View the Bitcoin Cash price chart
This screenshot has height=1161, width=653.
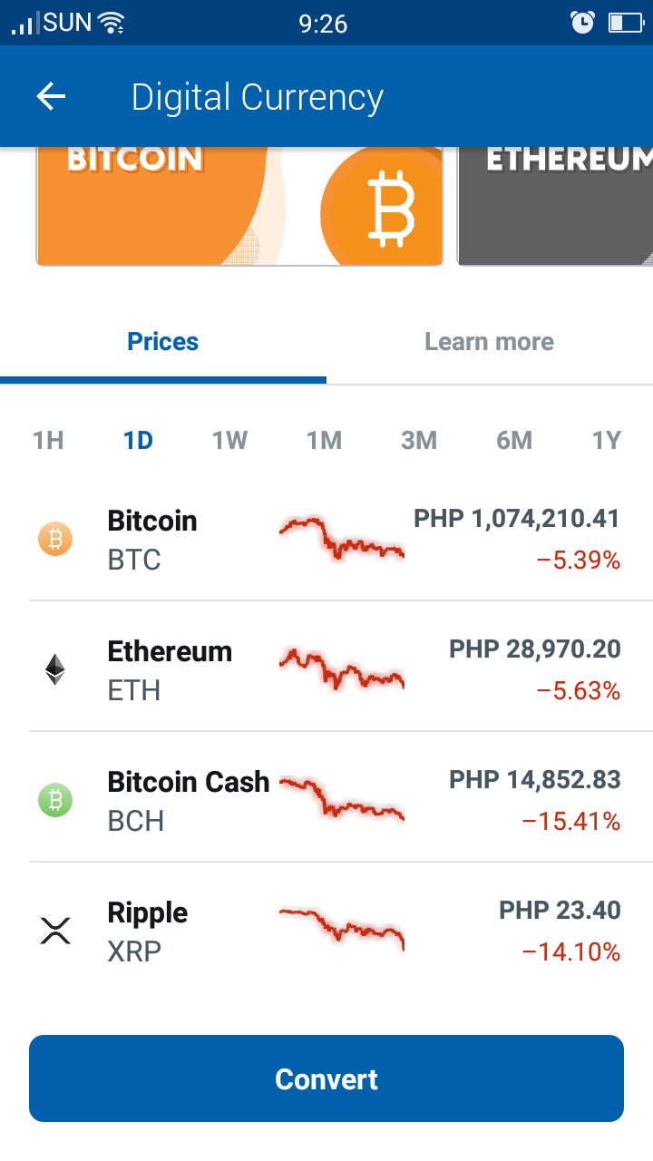point(341,798)
